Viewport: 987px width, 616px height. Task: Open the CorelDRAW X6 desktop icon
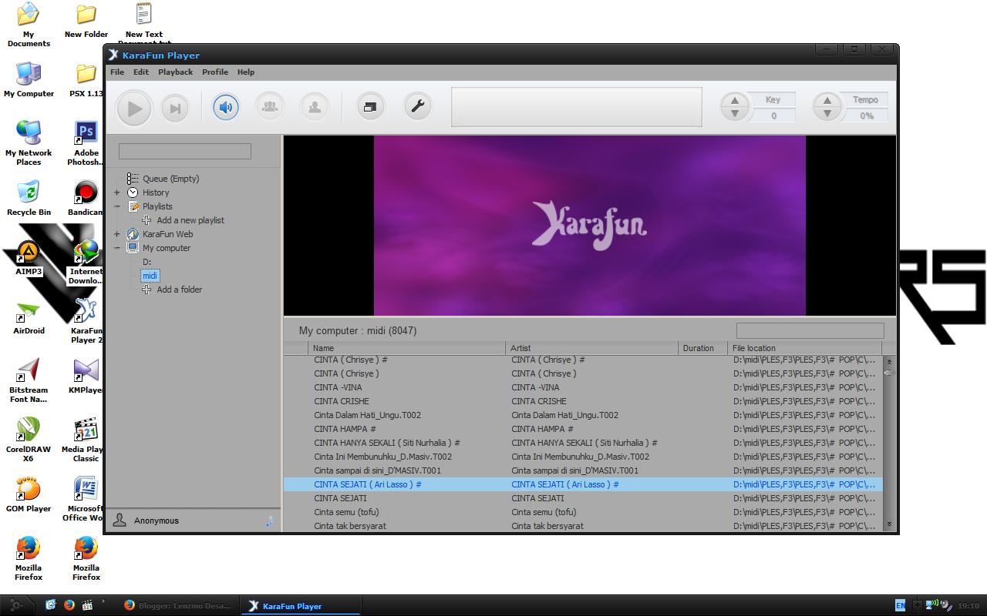(x=29, y=440)
